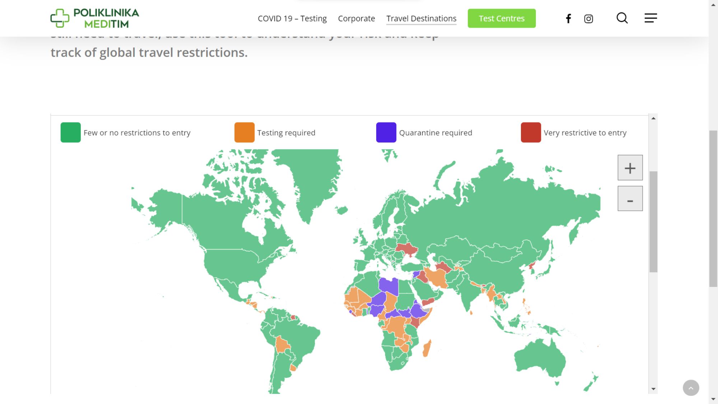Viewport: 718px width, 404px height.
Task: Open the Instagram profile icon
Action: point(588,19)
